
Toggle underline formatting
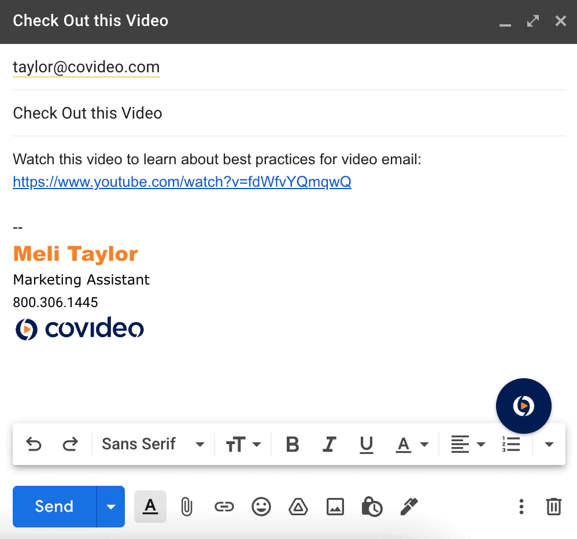pos(366,444)
